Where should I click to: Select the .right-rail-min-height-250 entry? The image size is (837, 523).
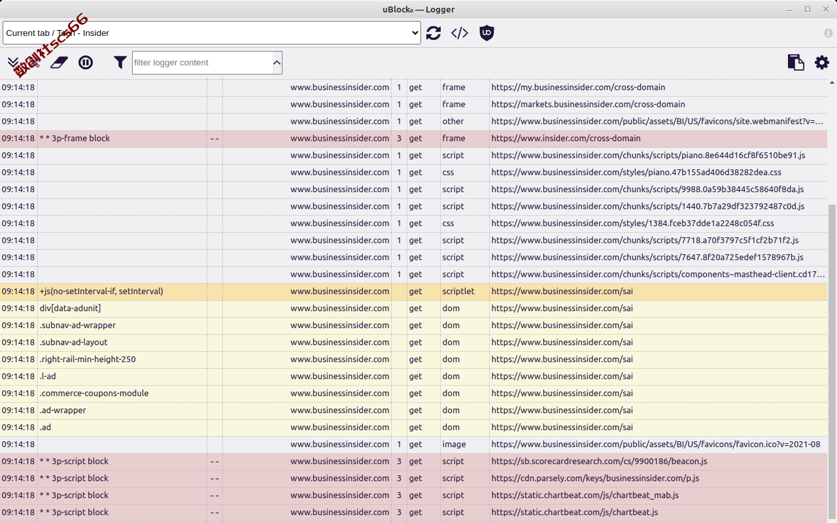88,360
